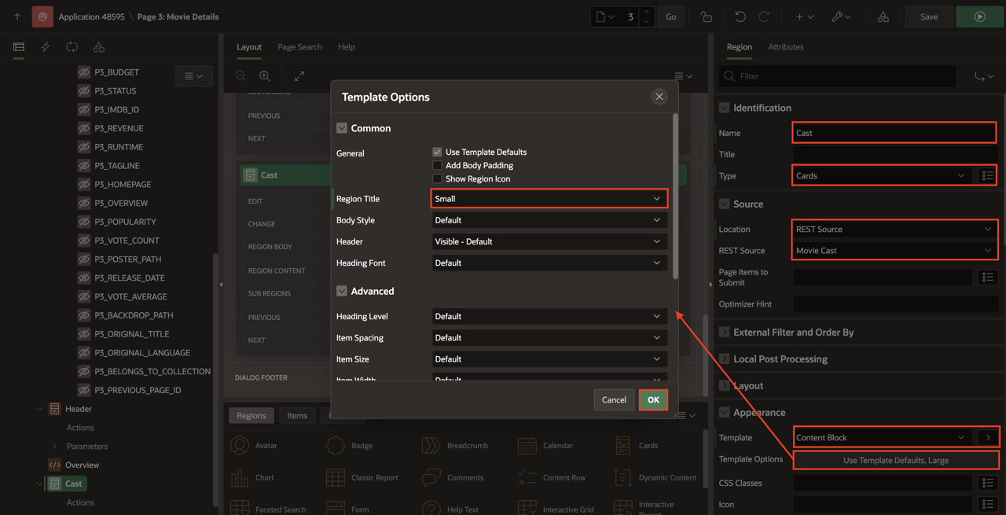Open the Shared Components icon in toolbar
The height and width of the screenshot is (515, 1006).
(x=883, y=17)
